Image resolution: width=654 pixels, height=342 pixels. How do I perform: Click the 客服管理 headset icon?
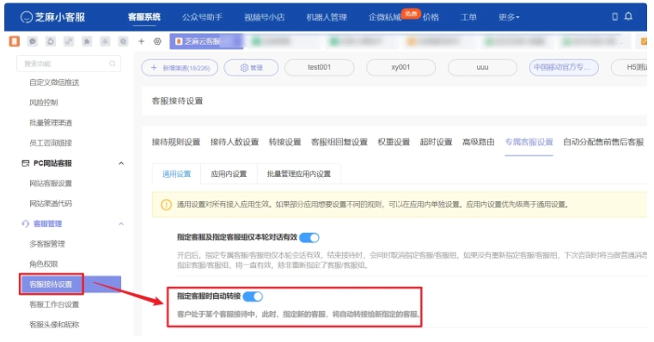click(x=26, y=224)
